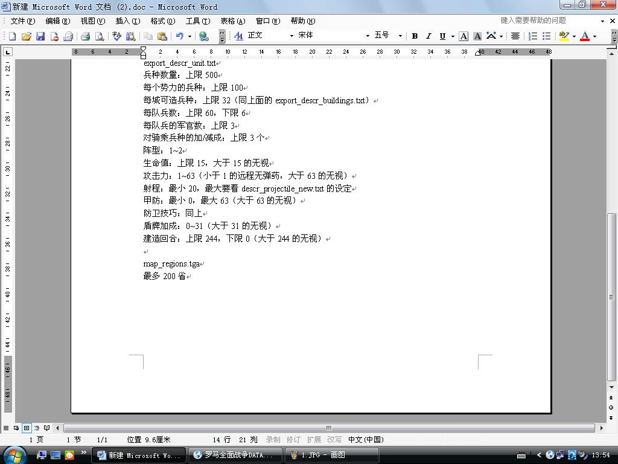Image resolution: width=618 pixels, height=464 pixels.
Task: Open a file with the Open folder icon
Action: [x=27, y=36]
